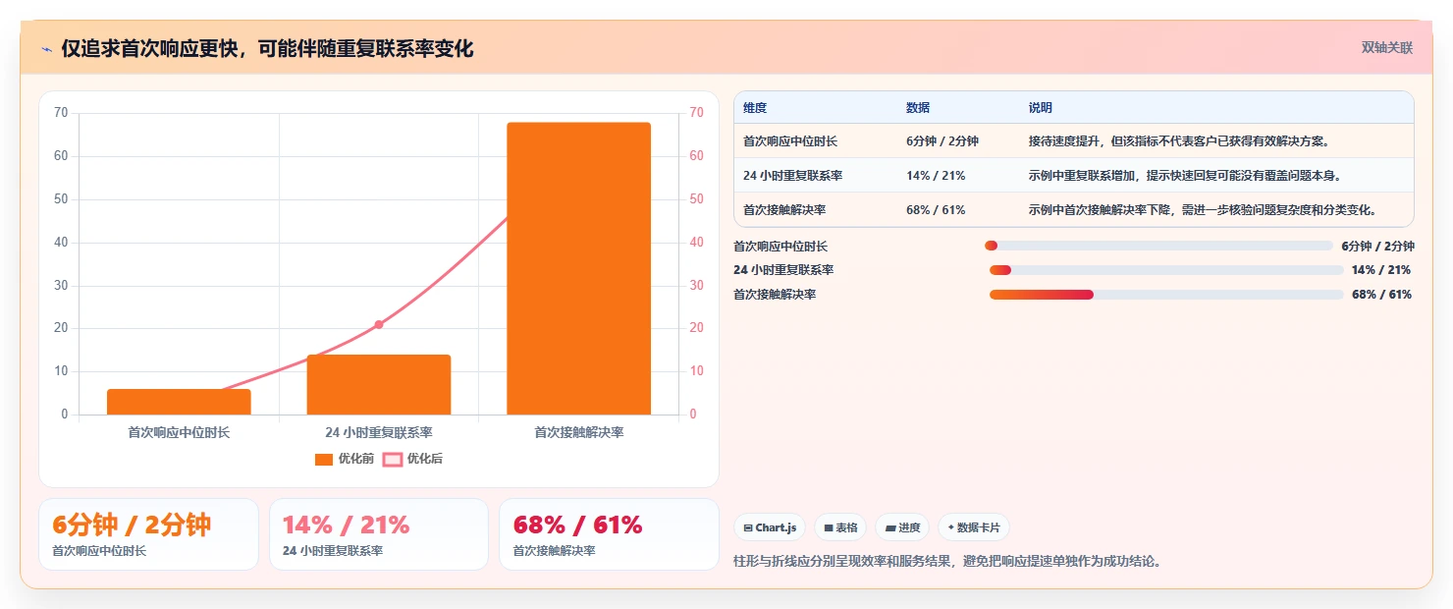Image resolution: width=1453 pixels, height=609 pixels.
Task: Click the description starting with 接待速度提升
Action: tap(1179, 140)
